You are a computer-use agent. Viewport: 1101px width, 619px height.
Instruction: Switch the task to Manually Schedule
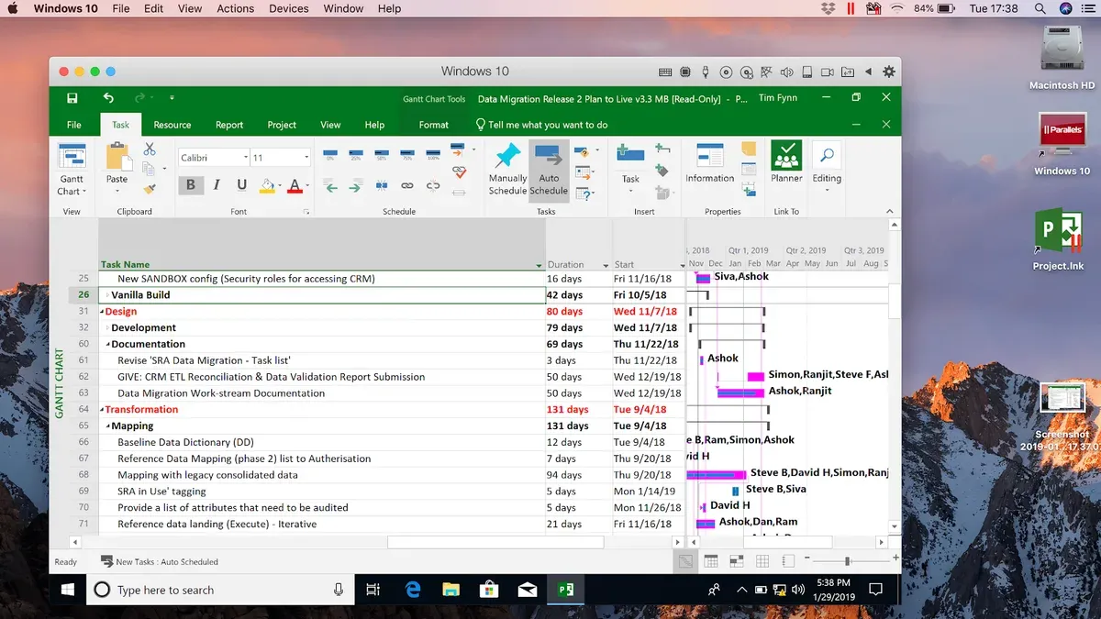tap(507, 170)
